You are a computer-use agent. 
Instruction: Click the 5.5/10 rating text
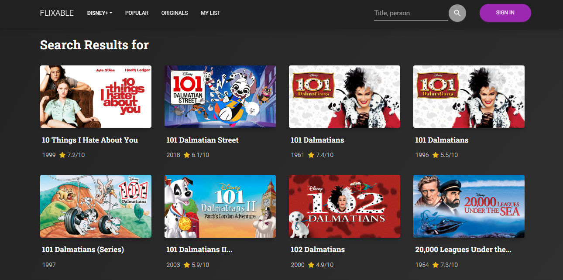click(x=449, y=155)
